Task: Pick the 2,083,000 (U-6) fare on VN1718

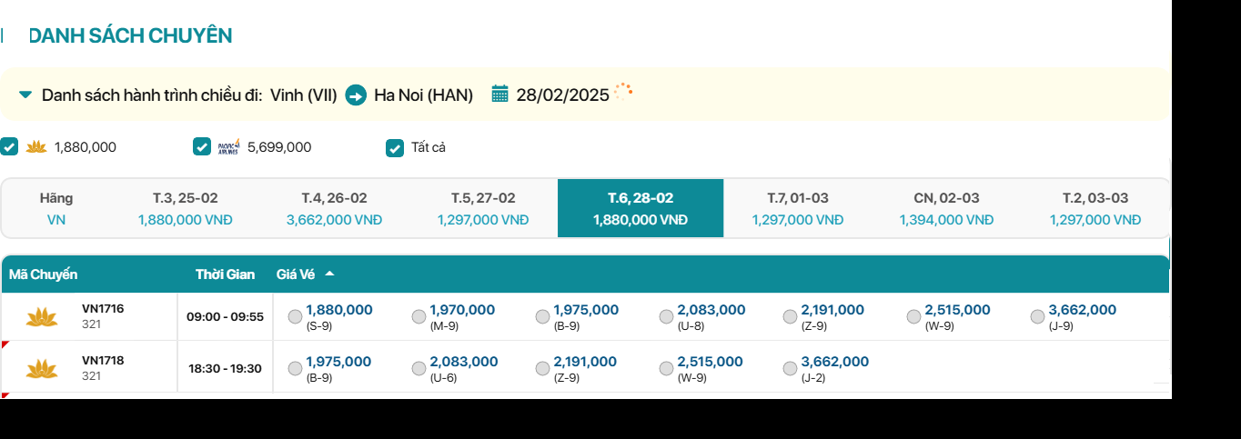Action: click(419, 368)
